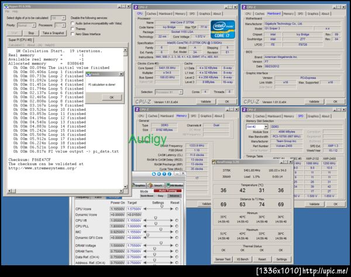Select the Dynamic GFX Core reset radio button
Viewport: 351px width, 277px height.
click(177, 238)
